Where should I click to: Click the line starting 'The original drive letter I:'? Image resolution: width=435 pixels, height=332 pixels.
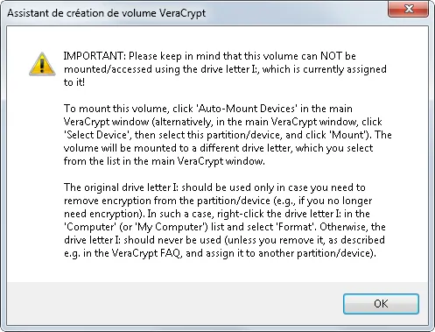[214, 187]
